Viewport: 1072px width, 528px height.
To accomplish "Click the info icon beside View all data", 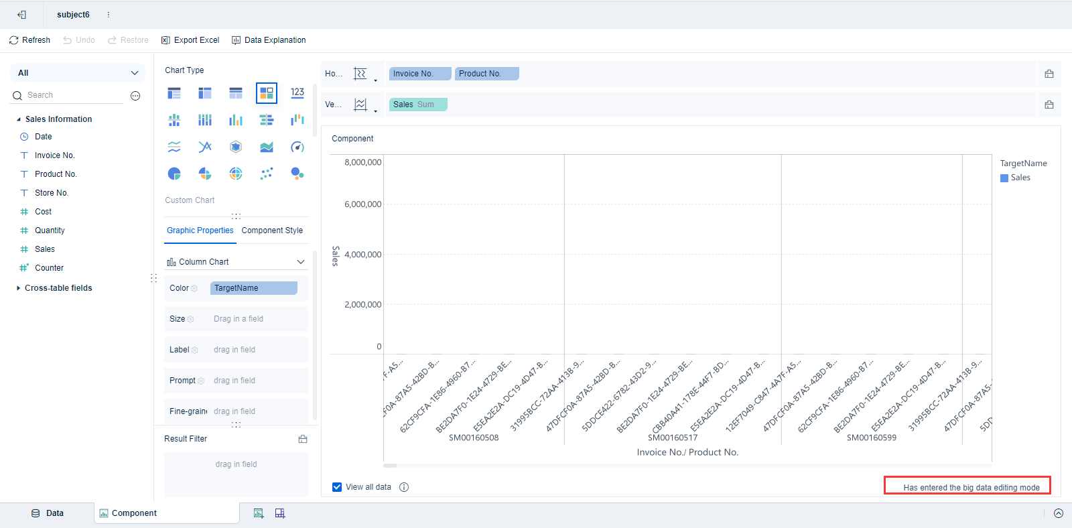I will (x=404, y=487).
